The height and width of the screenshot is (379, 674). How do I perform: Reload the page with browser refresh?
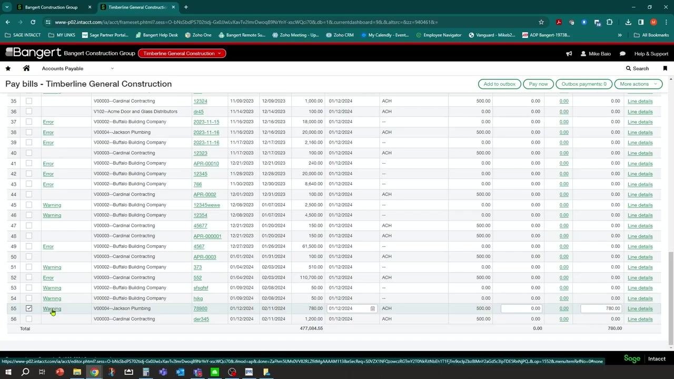[x=33, y=22]
